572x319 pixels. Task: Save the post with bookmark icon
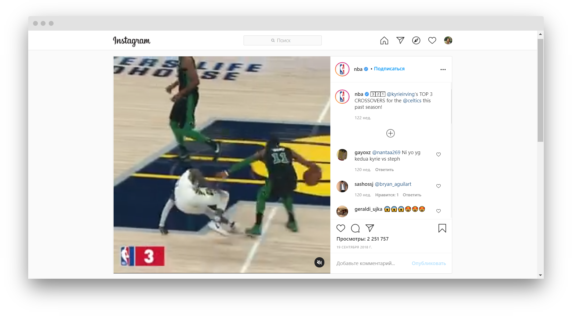(442, 228)
